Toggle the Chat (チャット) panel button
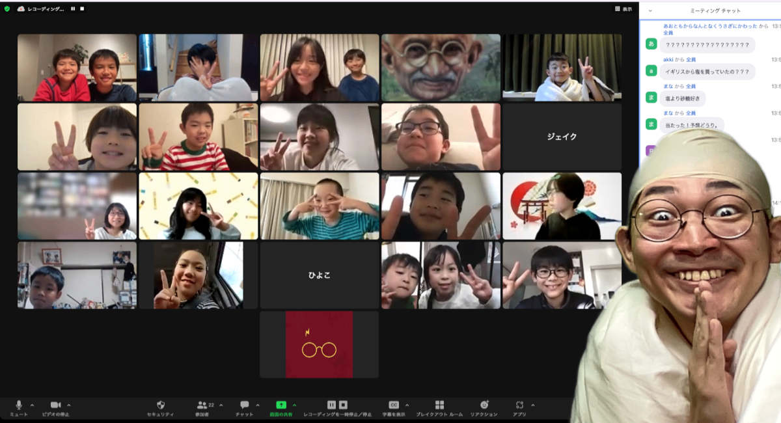This screenshot has height=423, width=781. (x=244, y=405)
